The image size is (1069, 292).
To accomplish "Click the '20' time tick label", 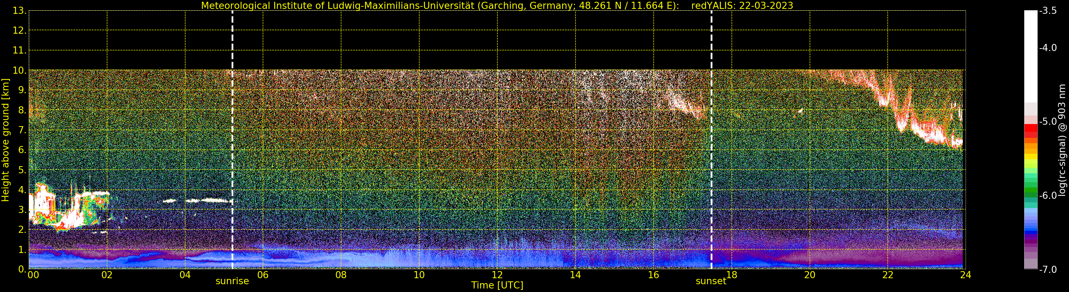I will (810, 275).
